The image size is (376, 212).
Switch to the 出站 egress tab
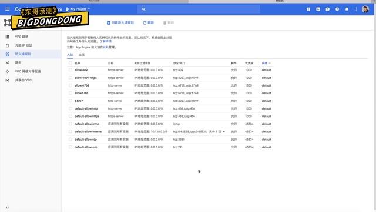point(82,55)
